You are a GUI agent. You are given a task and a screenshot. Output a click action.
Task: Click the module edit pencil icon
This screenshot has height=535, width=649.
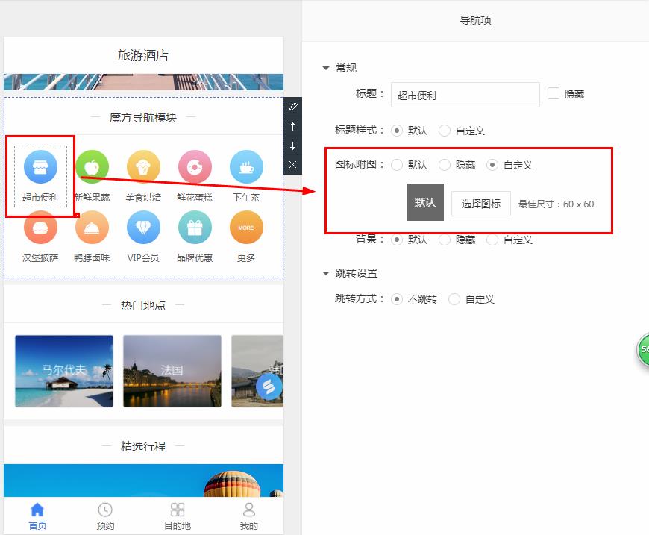293,107
